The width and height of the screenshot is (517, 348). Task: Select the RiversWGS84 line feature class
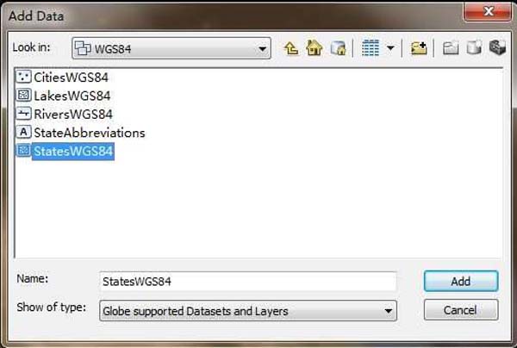(65, 115)
